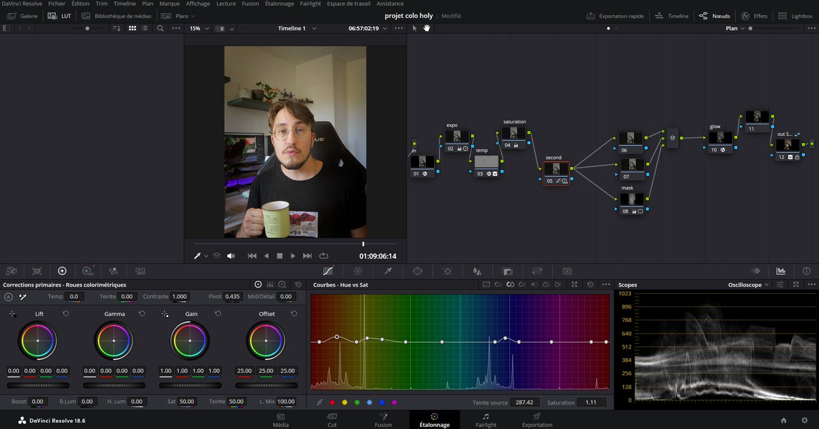This screenshot has width=819, height=429.
Task: Mute viewer audio with speaker icon
Action: pos(231,256)
